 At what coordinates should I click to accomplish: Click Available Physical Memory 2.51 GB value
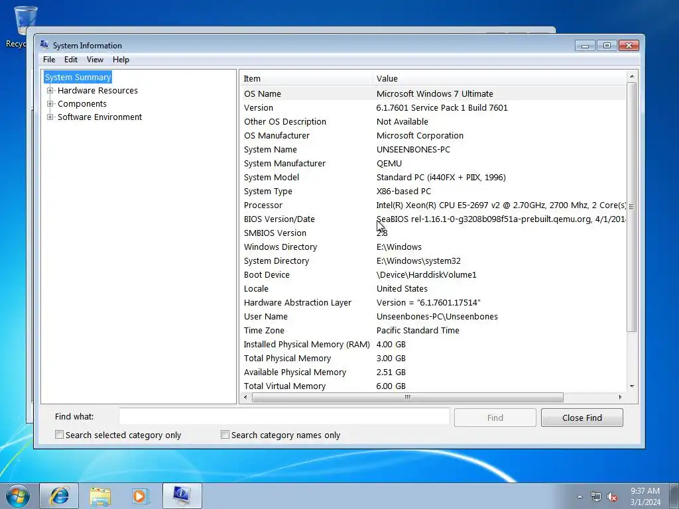391,372
